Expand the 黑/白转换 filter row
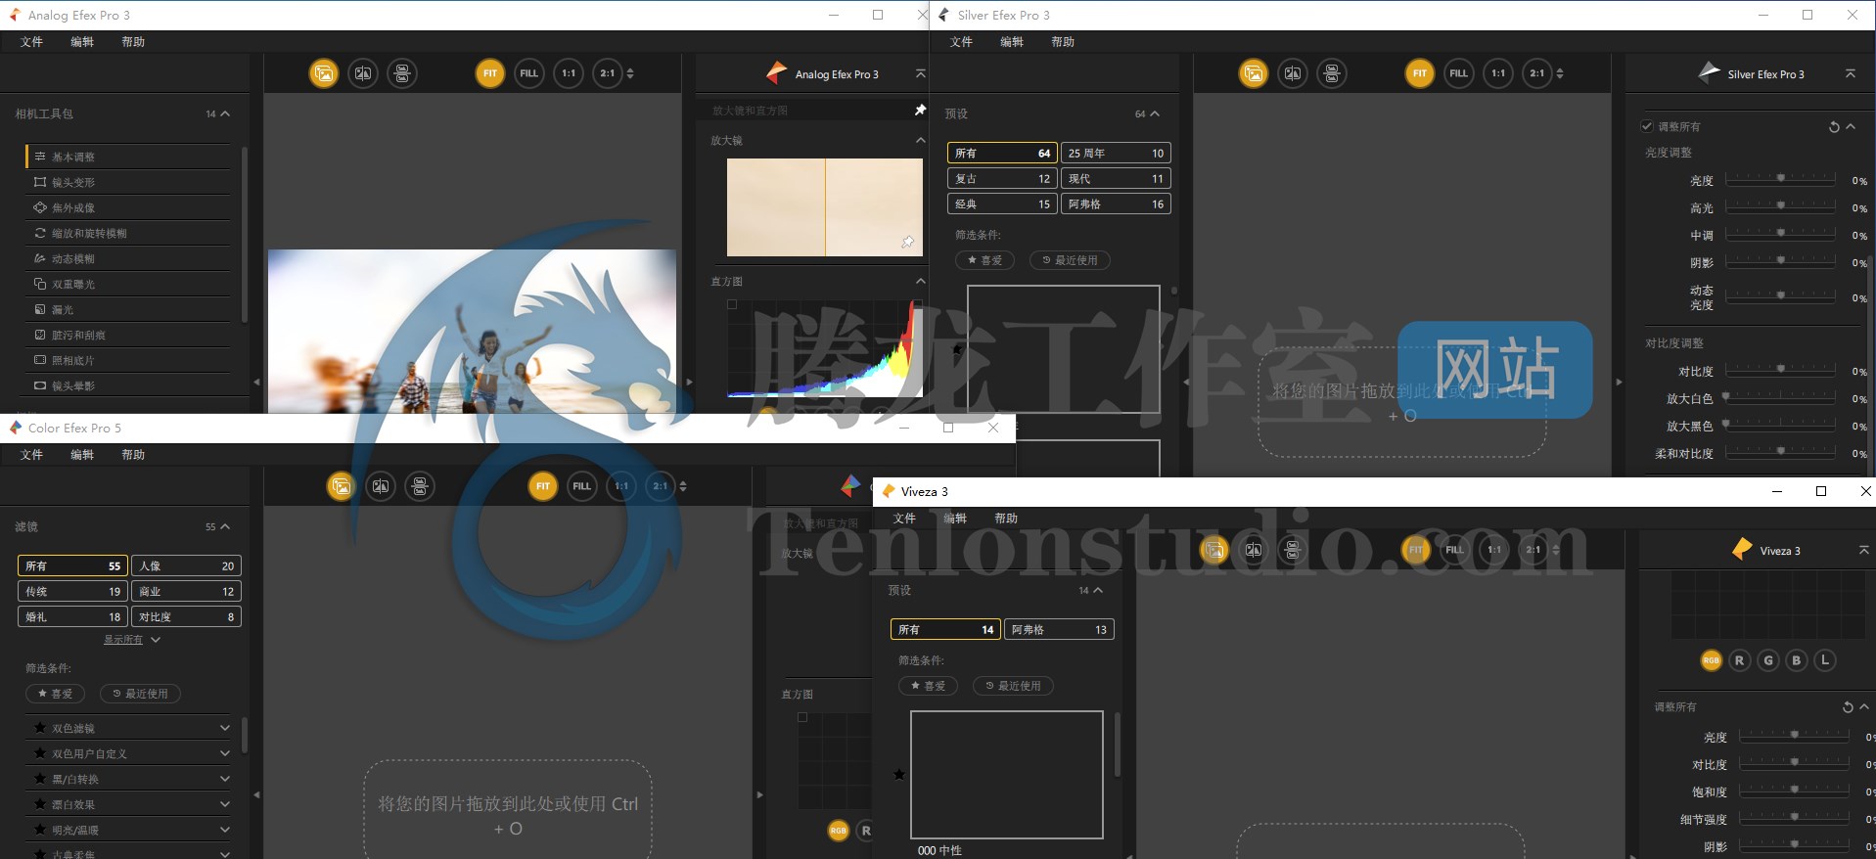The image size is (1876, 859). 225,779
